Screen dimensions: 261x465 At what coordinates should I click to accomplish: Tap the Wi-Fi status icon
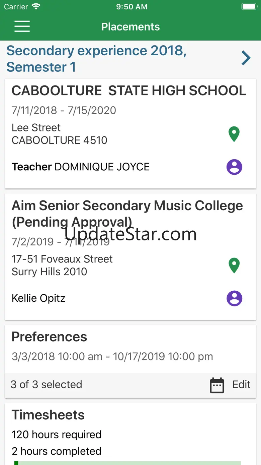click(x=35, y=7)
